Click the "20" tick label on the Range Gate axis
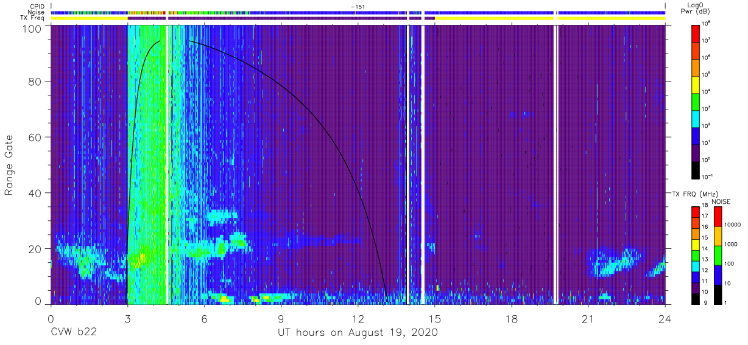The height and width of the screenshot is (345, 748). click(x=36, y=249)
